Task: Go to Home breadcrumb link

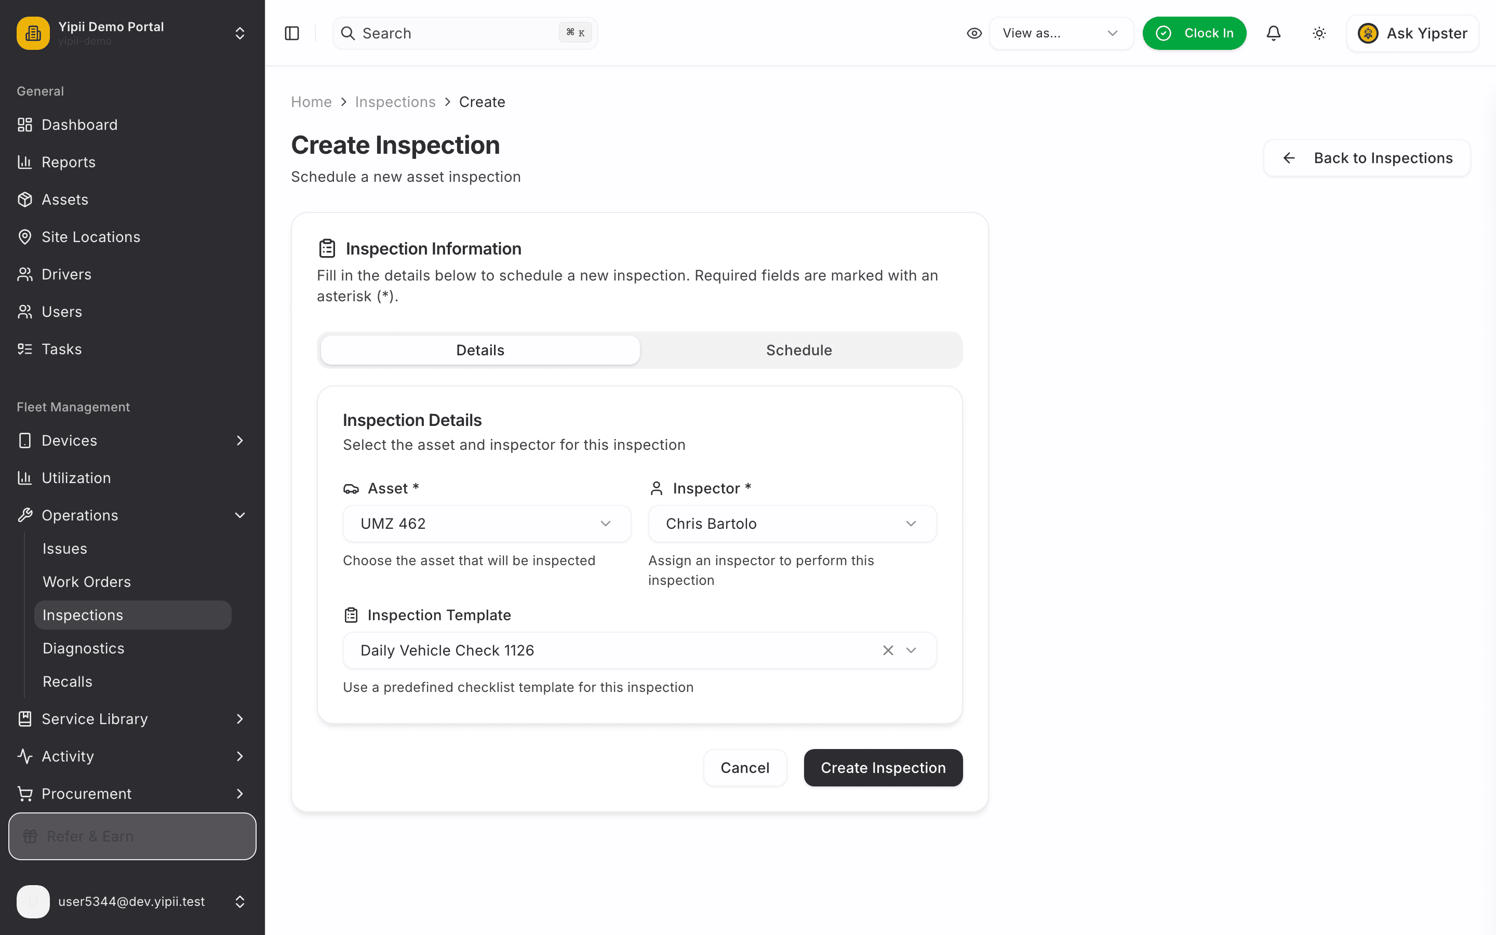Action: [312, 102]
